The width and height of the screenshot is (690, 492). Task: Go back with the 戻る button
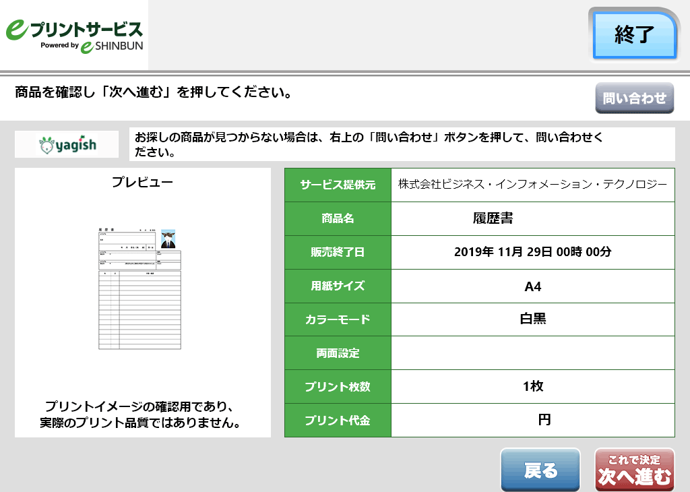point(540,470)
